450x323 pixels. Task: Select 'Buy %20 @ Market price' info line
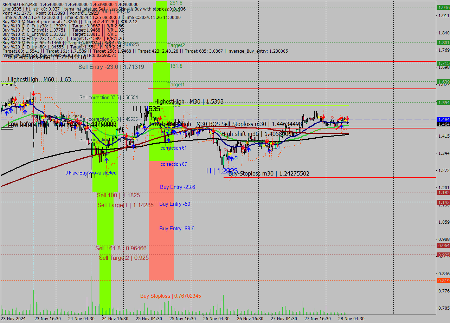70,21
